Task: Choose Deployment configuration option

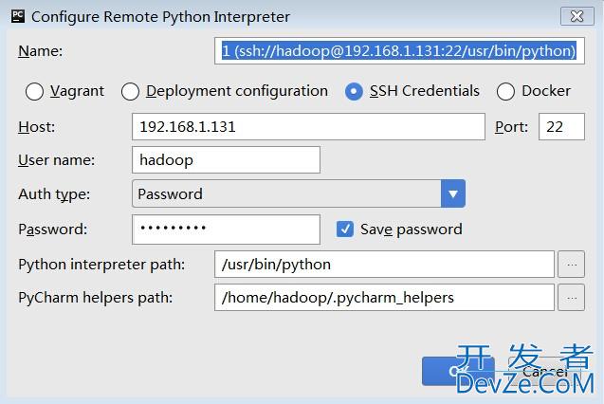Action: tap(130, 92)
